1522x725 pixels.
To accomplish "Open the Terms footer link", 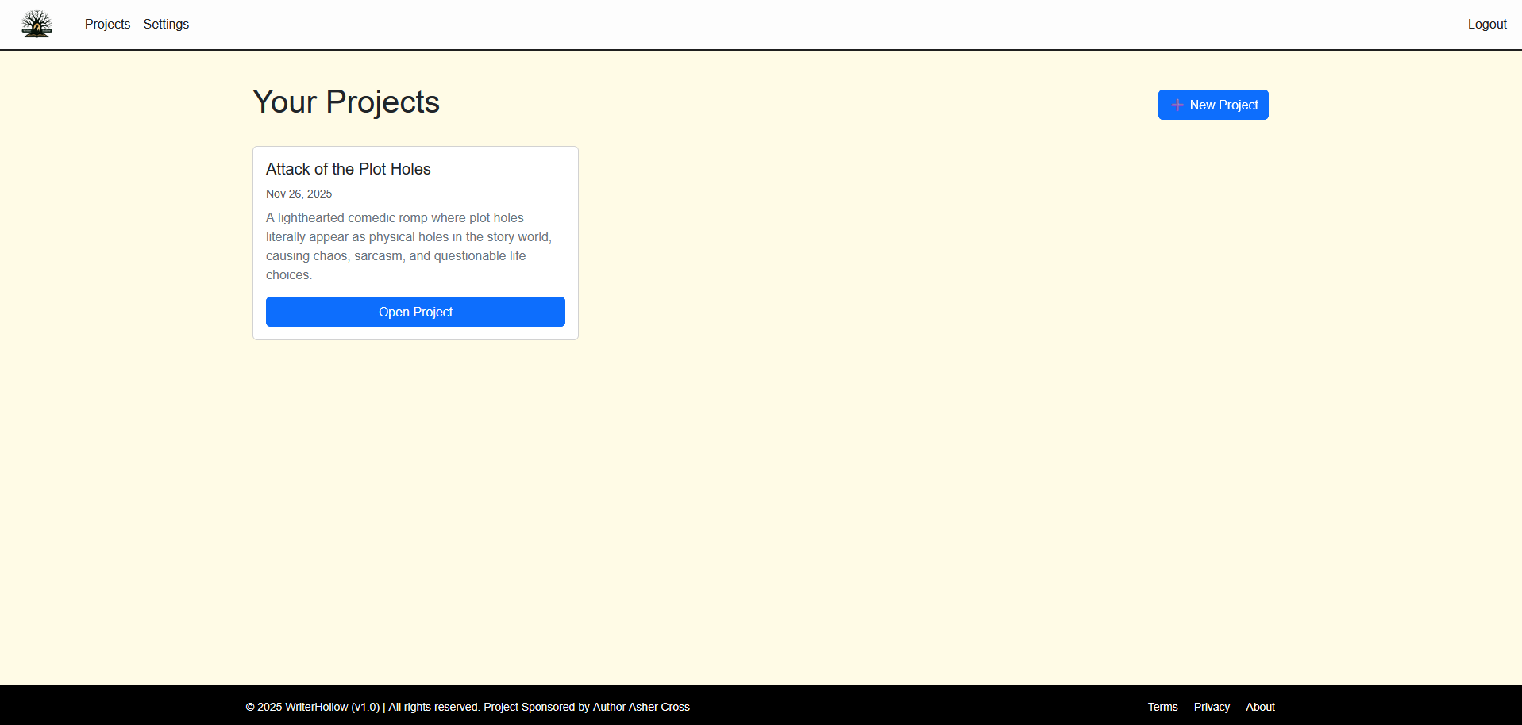I will 1162,707.
